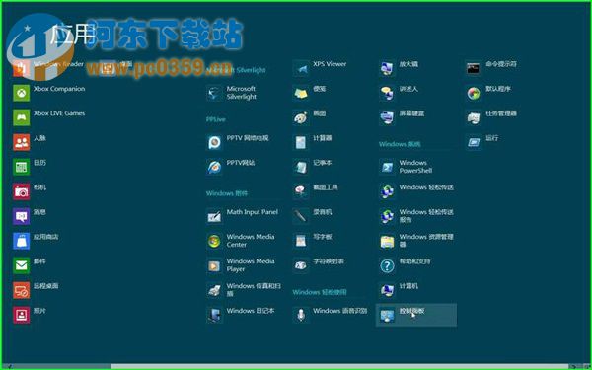592x370 pixels.
Task: Launch Windows Media Player
Action: [x=241, y=265]
